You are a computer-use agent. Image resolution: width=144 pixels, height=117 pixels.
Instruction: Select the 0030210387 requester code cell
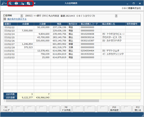coord(90,41)
